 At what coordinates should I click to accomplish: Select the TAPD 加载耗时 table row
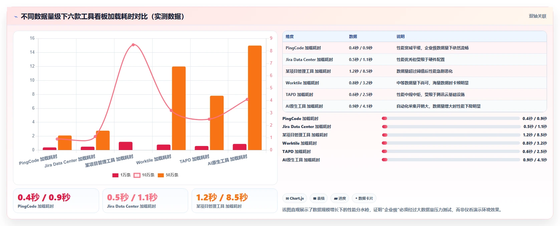coord(414,95)
